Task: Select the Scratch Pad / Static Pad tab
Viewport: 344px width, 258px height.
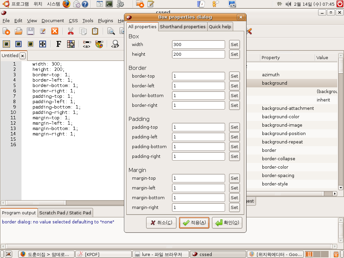Action: pos(65,213)
